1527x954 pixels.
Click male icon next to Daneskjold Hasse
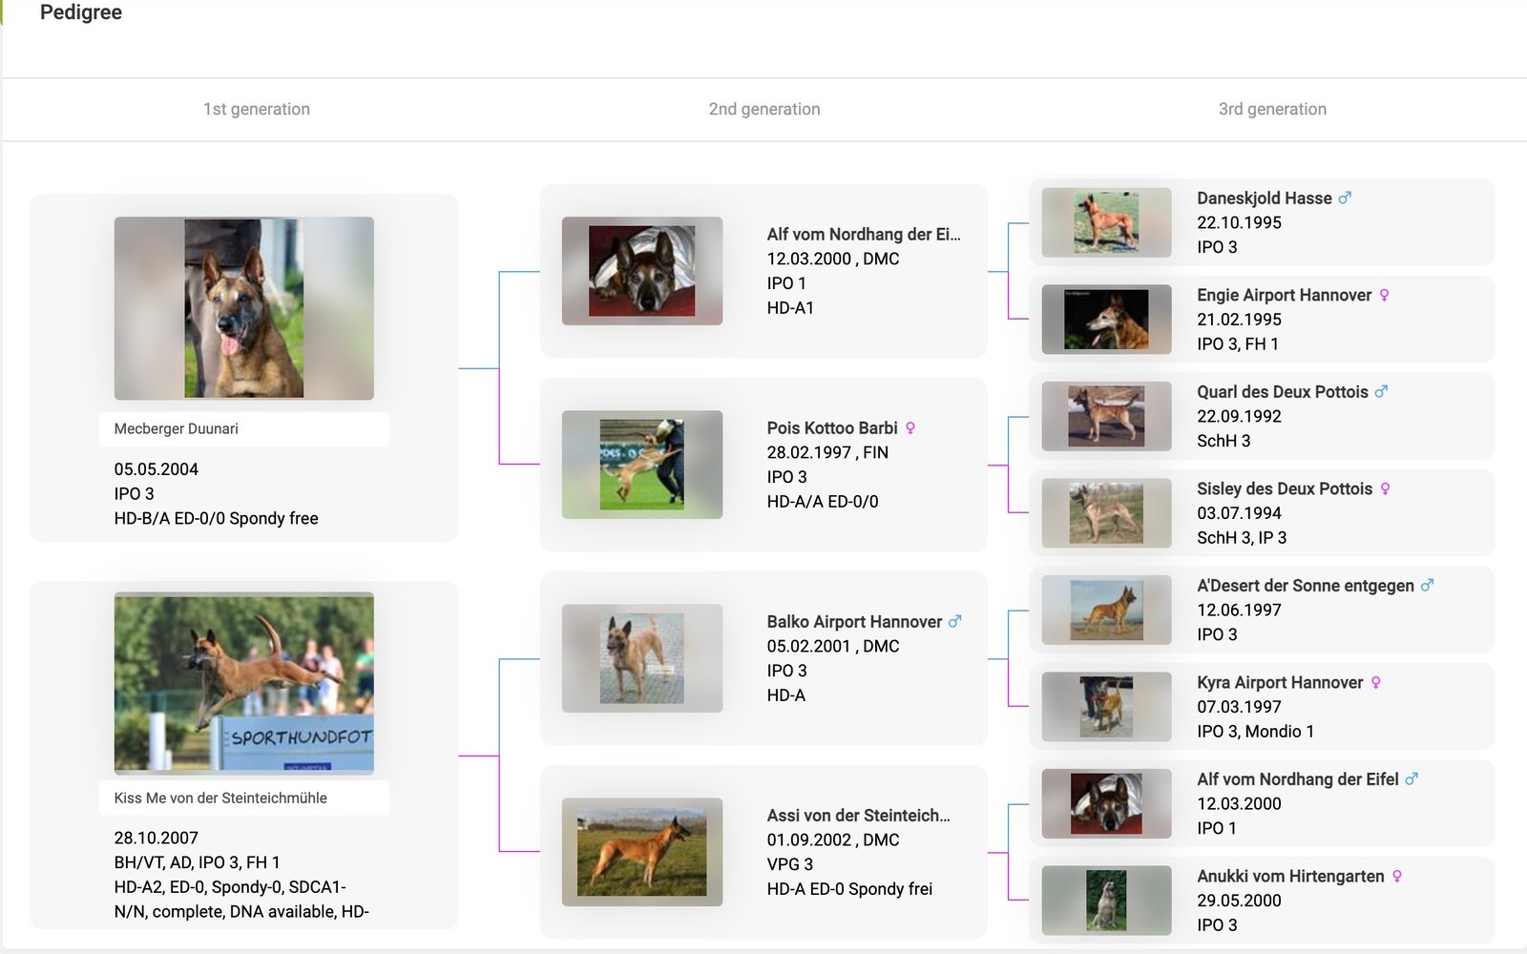click(1345, 198)
